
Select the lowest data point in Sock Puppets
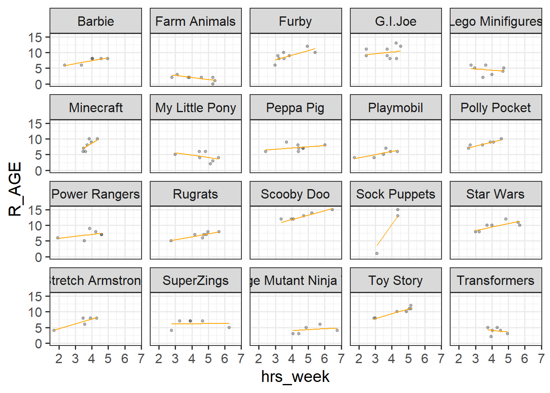click(x=377, y=253)
